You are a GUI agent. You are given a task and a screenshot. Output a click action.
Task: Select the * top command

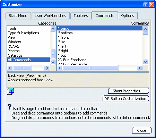pos(100,55)
